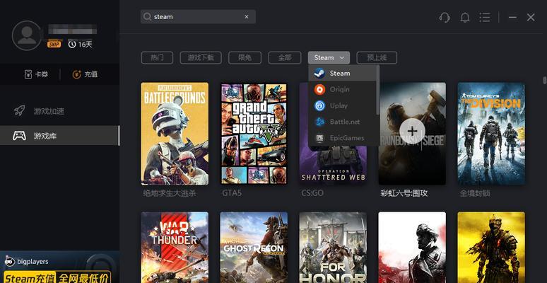Screen dimensions: 547x283
Task: Click the bigplayers label
Action: [33, 261]
